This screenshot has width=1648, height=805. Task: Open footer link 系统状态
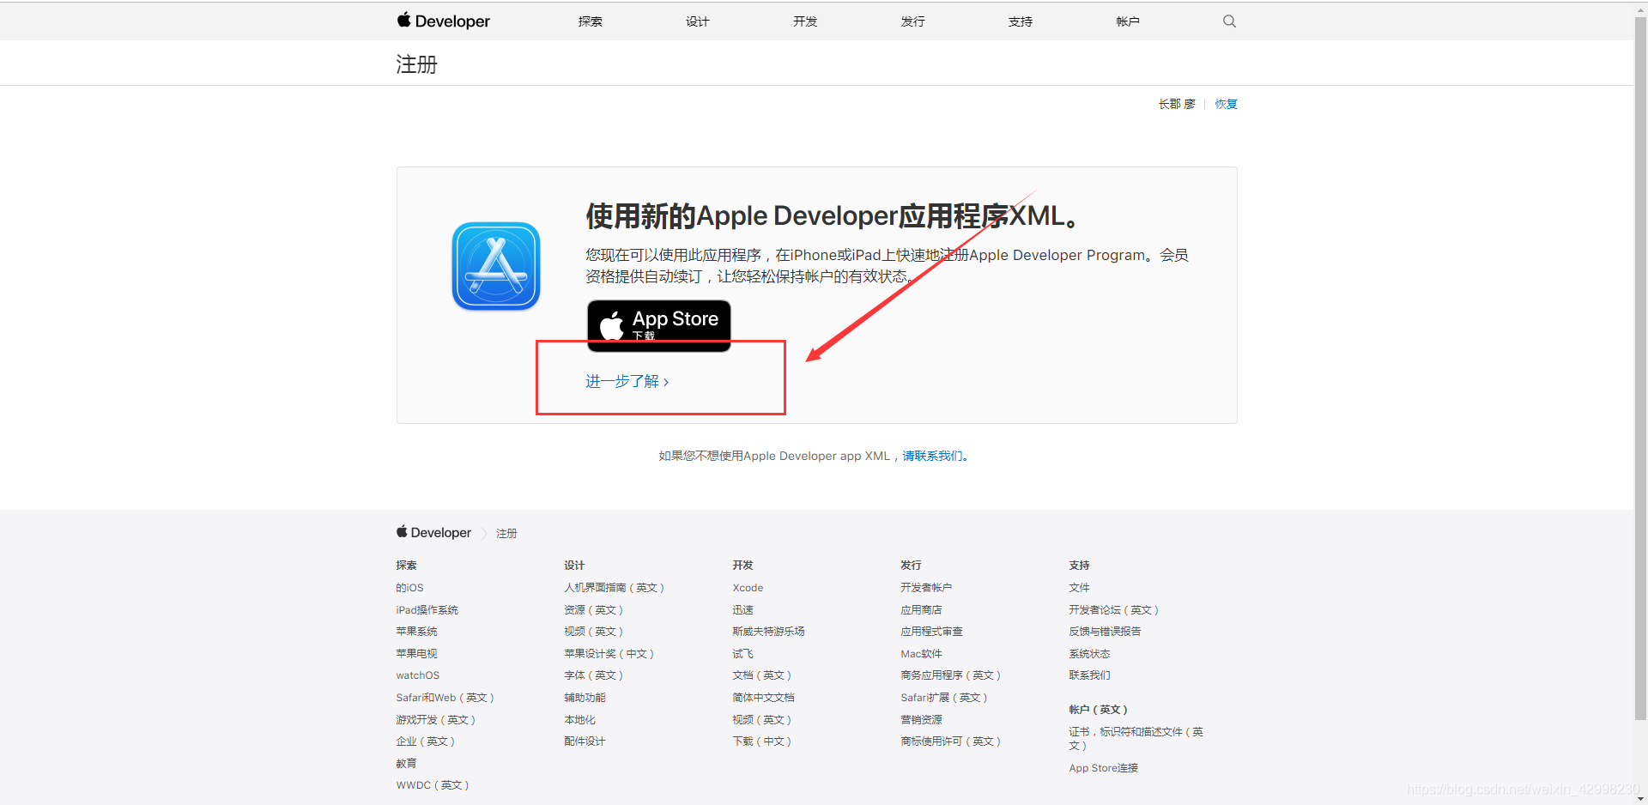click(x=1089, y=654)
